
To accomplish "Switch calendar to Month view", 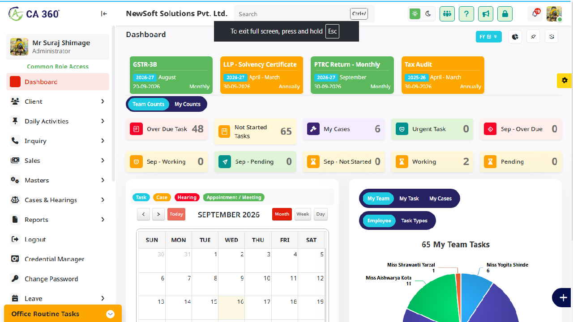I will pos(282,214).
